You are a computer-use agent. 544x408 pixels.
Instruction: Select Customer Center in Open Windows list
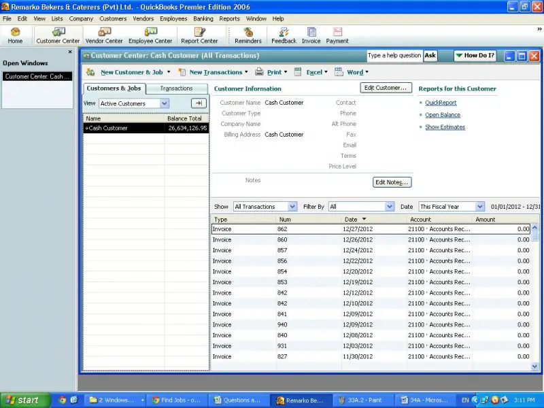click(x=37, y=76)
